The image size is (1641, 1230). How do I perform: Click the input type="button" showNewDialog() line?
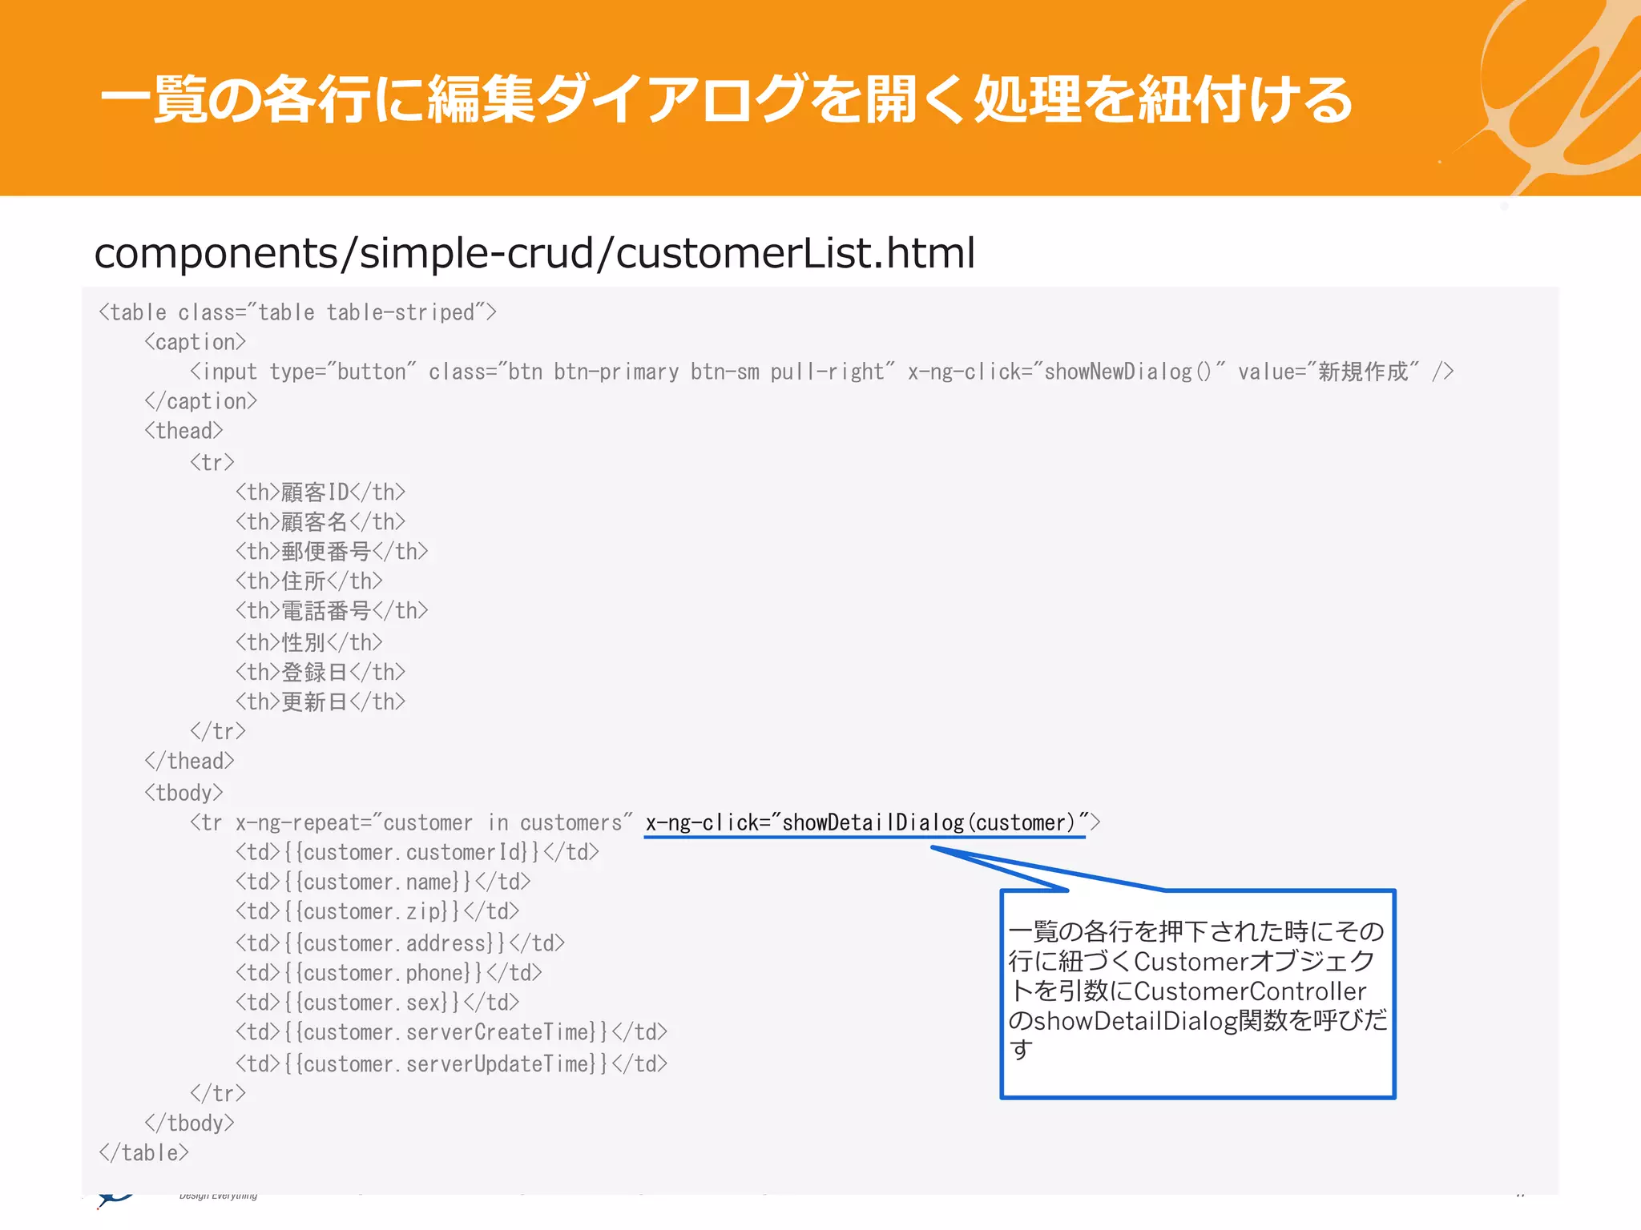pos(821,372)
